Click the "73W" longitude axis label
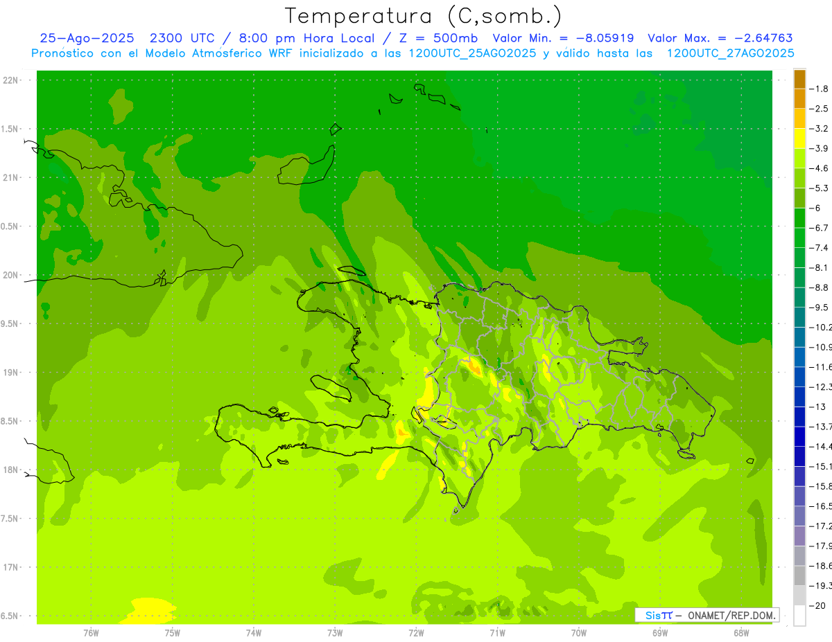The image size is (832, 642). (x=335, y=633)
